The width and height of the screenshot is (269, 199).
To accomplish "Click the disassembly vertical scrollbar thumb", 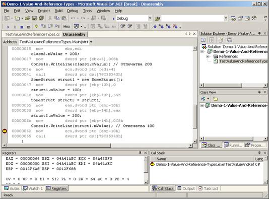I will pos(195,116).
